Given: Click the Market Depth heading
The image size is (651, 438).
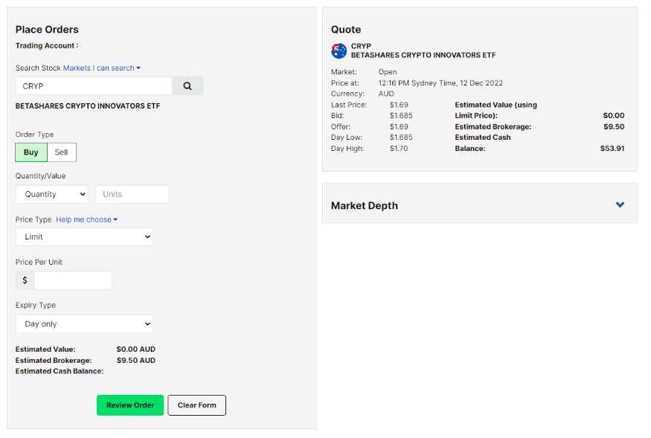Looking at the screenshot, I should [364, 205].
